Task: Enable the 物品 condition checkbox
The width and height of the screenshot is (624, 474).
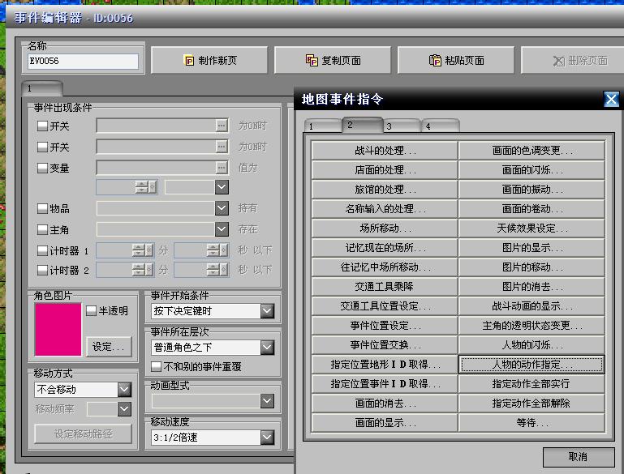Action: tap(42, 208)
